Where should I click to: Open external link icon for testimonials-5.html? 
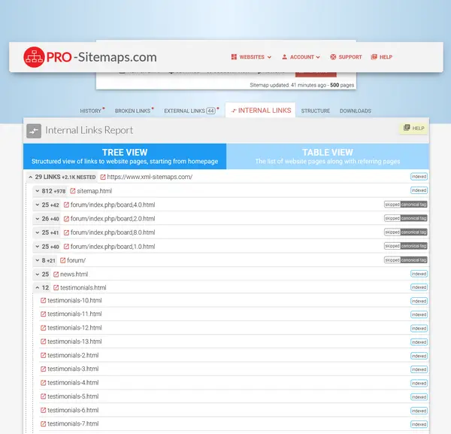(43, 396)
